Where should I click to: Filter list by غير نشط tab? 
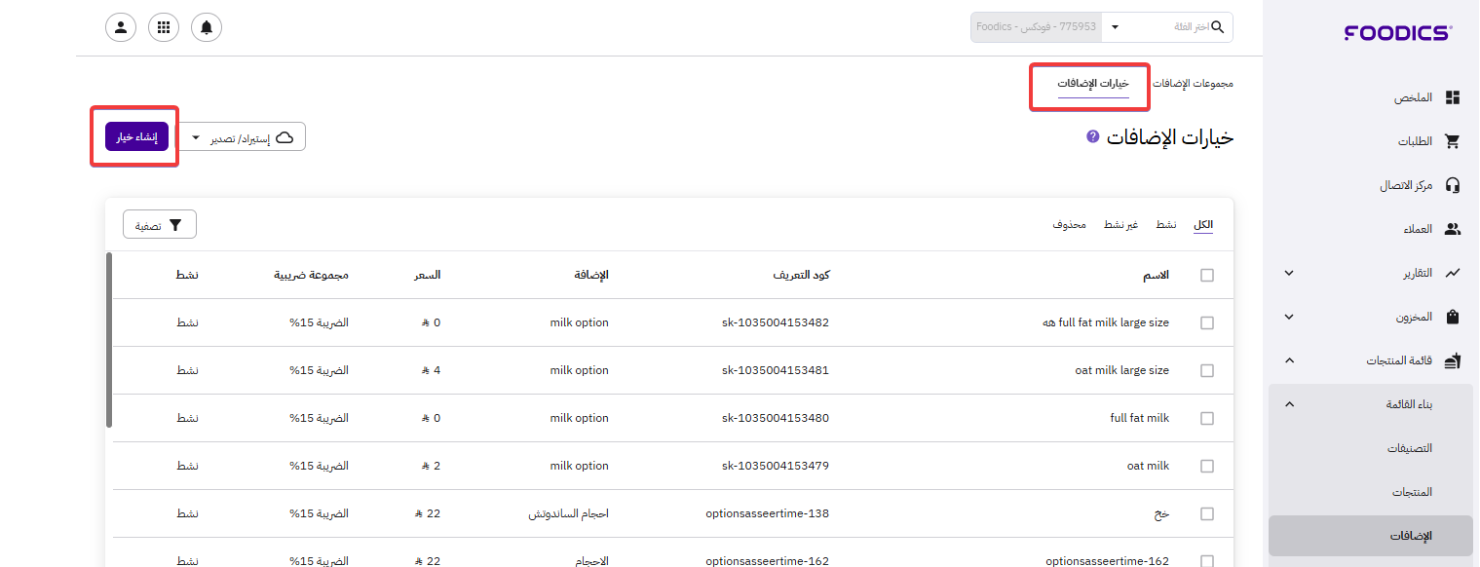1120,225
